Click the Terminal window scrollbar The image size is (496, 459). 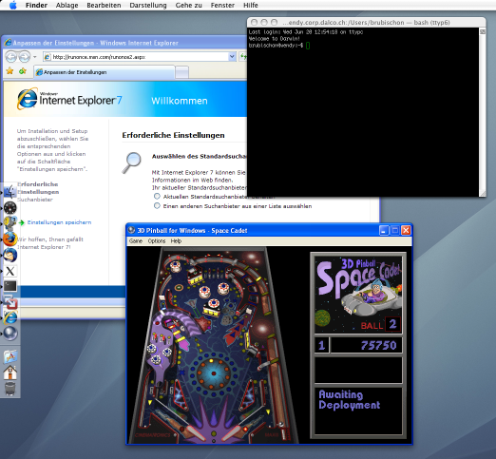[x=483, y=111]
